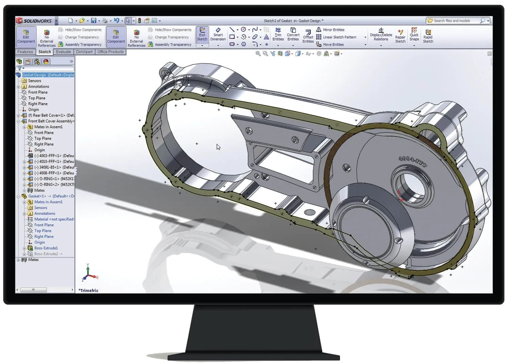This screenshot has width=510, height=364.
Task: Collapse the Front Belt Cover Assembly node
Action: pyautogui.click(x=19, y=121)
